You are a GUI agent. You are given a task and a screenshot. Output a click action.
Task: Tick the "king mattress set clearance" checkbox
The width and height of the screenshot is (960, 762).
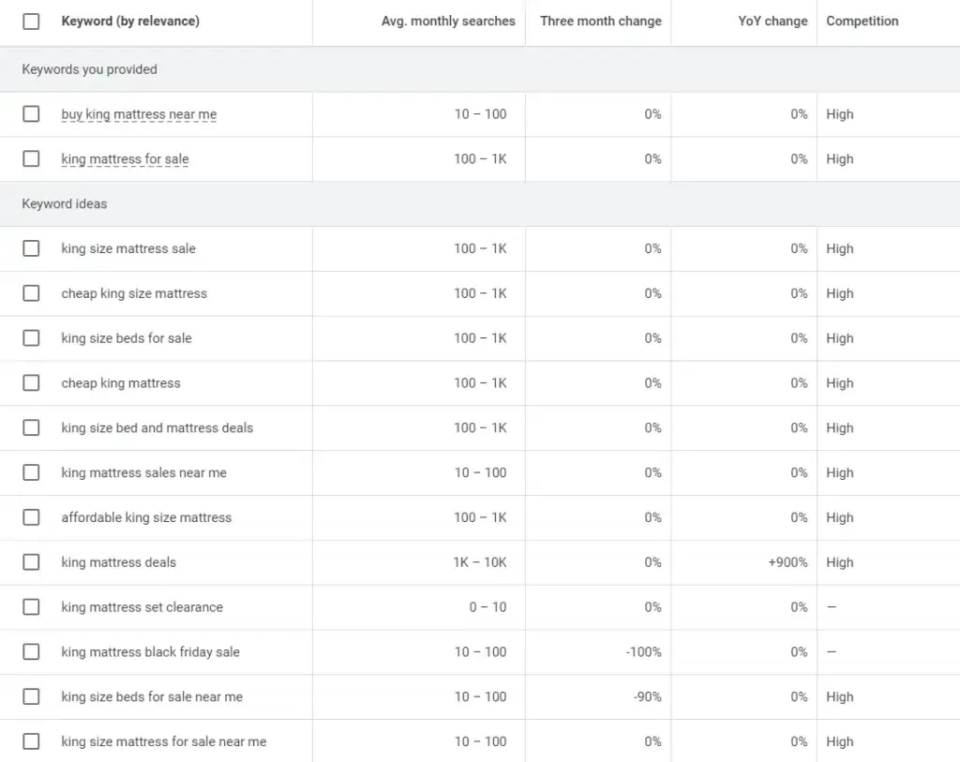[31, 606]
